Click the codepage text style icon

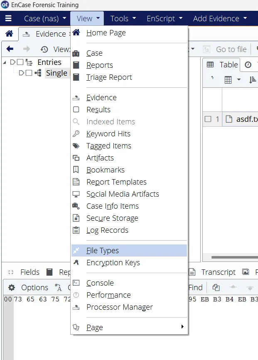point(58,287)
